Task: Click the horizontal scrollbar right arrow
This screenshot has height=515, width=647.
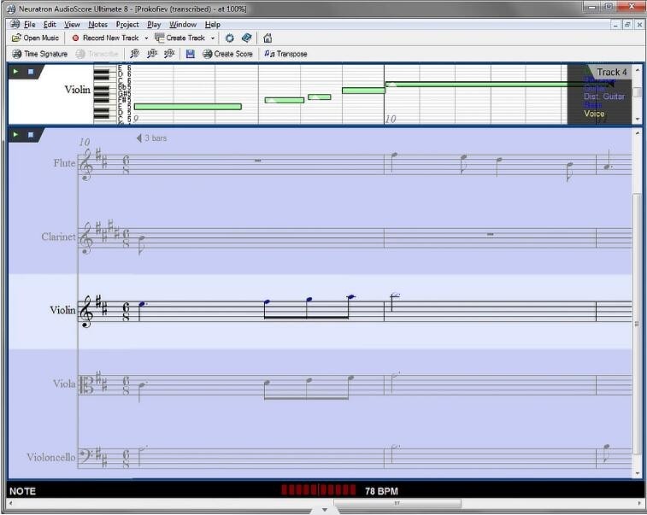Action: click(639, 503)
